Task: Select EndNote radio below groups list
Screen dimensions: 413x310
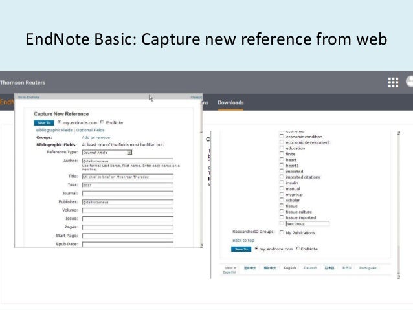Action: click(x=298, y=249)
